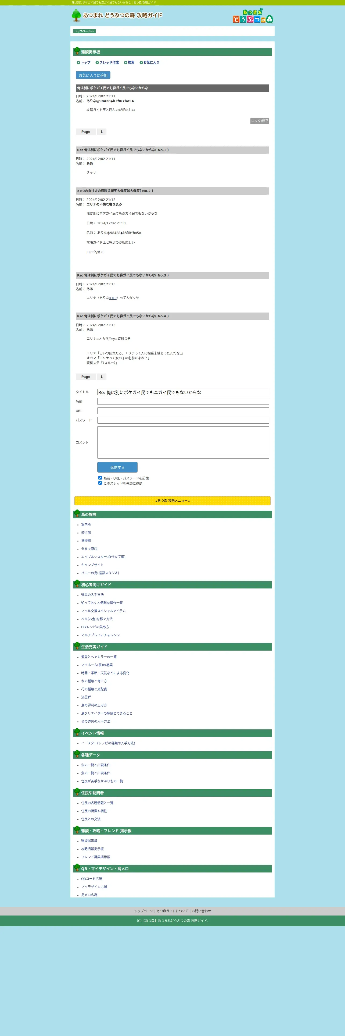Open the タヌキ商店 link
Screen dimensions: 345x1036
(89, 549)
